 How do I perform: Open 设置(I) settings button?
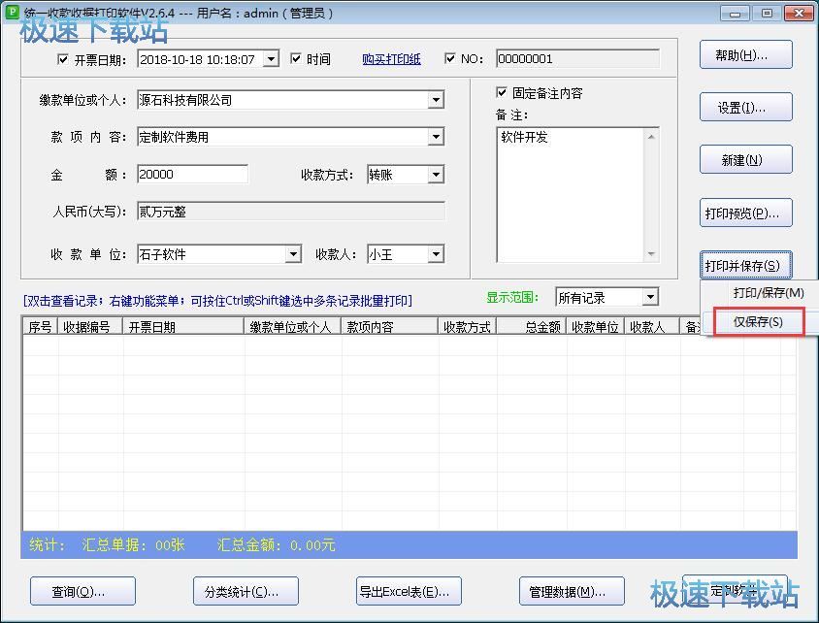click(x=745, y=108)
